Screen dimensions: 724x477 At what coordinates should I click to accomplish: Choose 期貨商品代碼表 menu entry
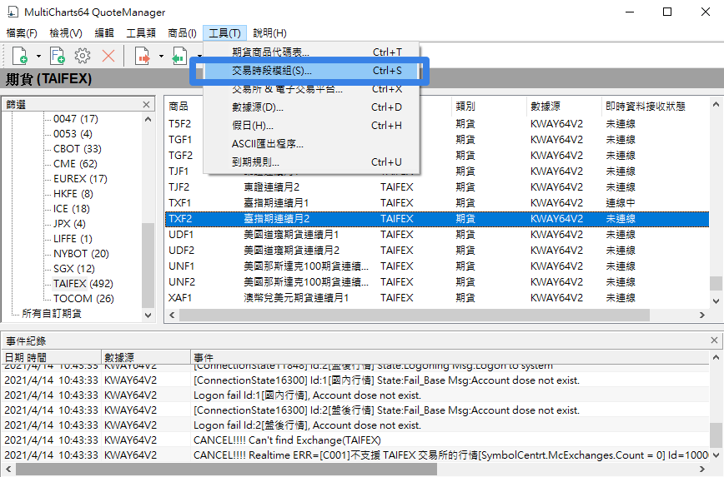click(x=311, y=52)
